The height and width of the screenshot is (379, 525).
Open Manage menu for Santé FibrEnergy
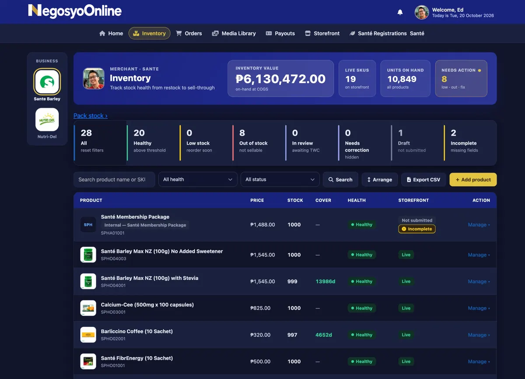click(479, 362)
